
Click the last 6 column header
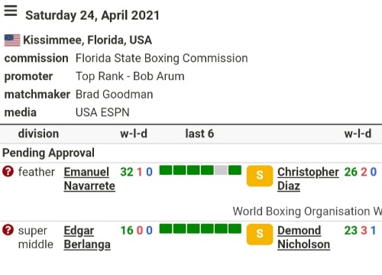pos(199,134)
